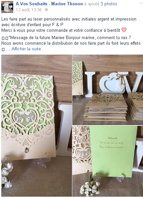Click the green card's printed text
Screen dimensions: 143x198
[112, 143]
